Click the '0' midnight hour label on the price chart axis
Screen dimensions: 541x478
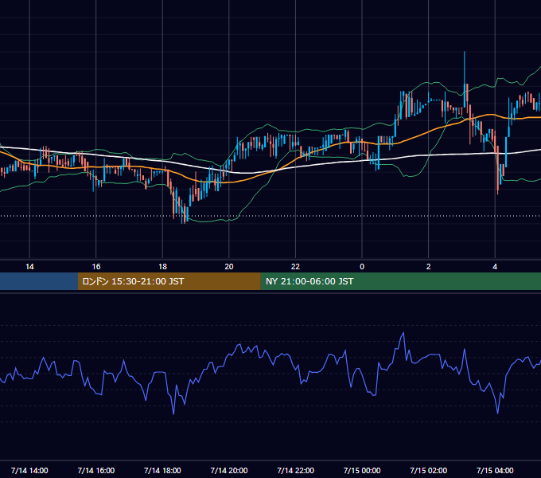tap(362, 267)
